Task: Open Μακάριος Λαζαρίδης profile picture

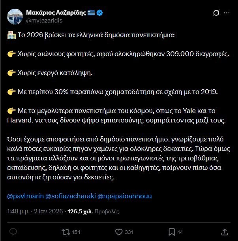Action: (15, 16)
